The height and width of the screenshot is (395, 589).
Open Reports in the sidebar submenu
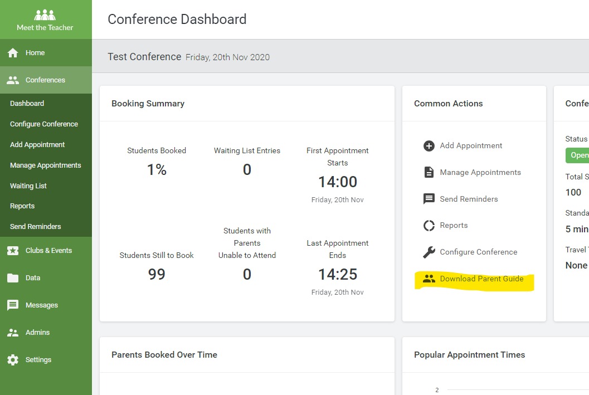pos(22,206)
